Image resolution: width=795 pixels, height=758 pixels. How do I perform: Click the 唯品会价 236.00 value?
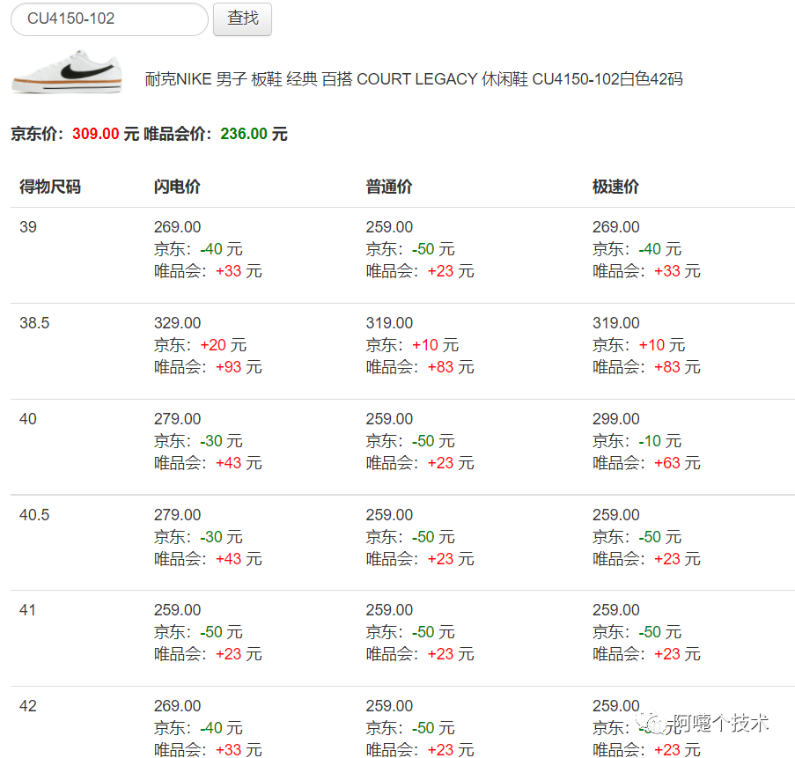click(243, 134)
